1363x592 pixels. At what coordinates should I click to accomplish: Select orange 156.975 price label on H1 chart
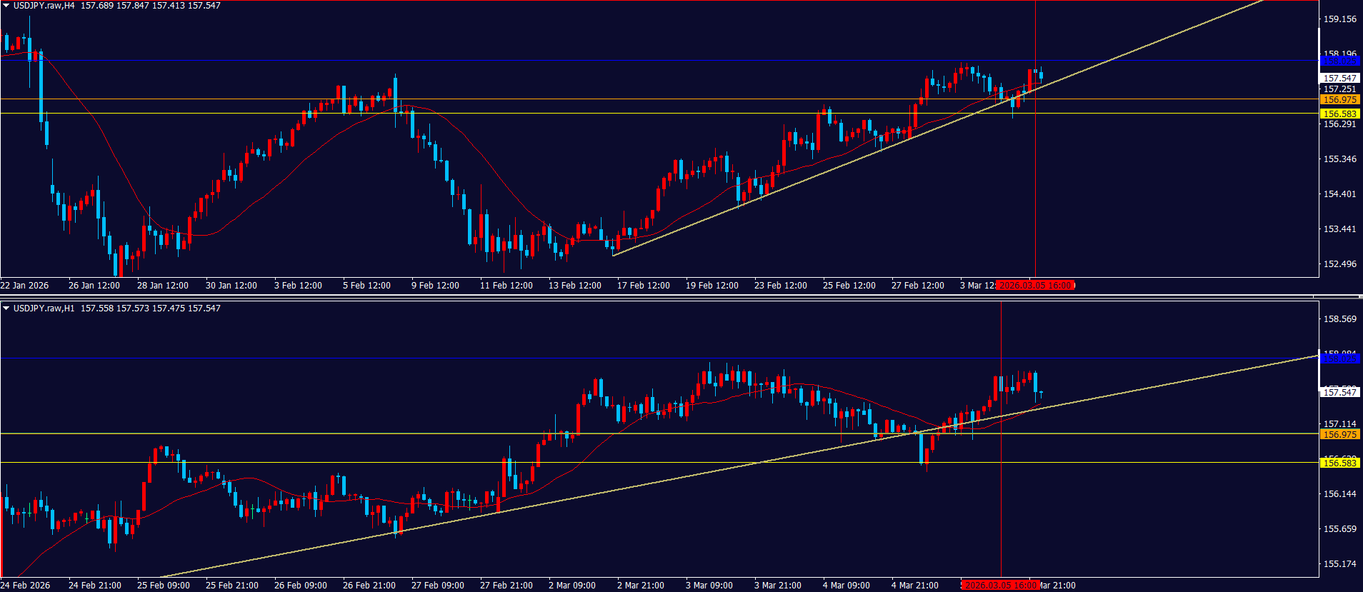click(1339, 435)
